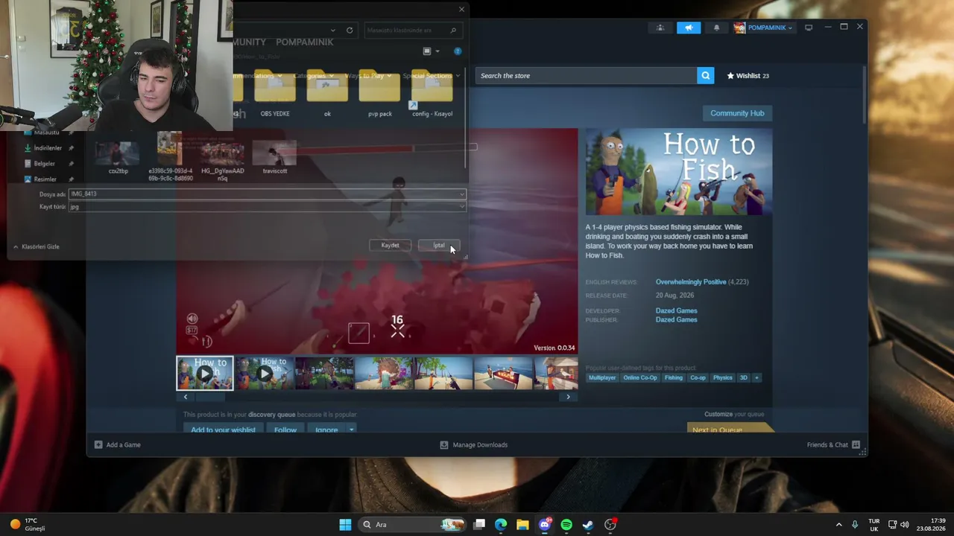Open the Ignore options dropdown arrow
954x536 pixels.
pos(351,430)
